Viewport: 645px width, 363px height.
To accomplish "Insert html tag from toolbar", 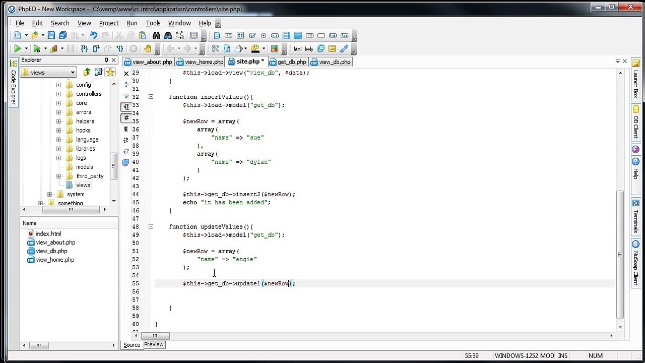I will coord(297,49).
